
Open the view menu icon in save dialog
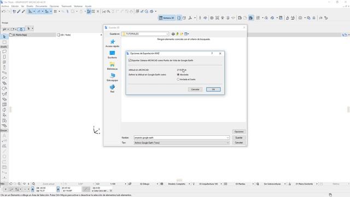point(186,34)
